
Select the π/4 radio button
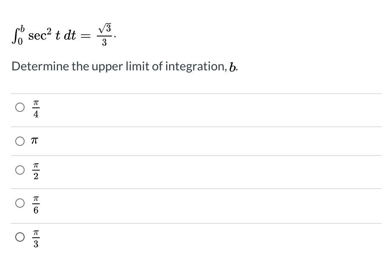(x=20, y=107)
